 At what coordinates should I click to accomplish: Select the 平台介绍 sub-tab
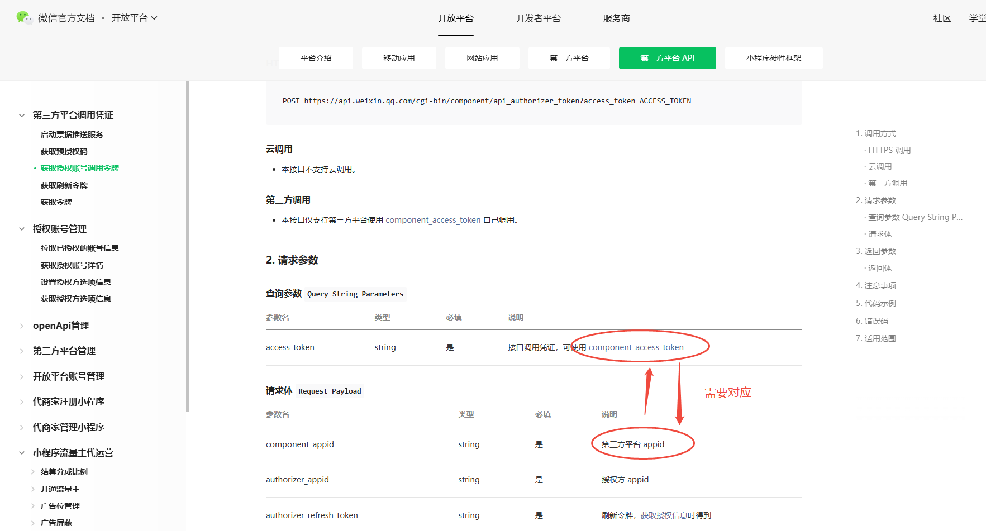(316, 58)
